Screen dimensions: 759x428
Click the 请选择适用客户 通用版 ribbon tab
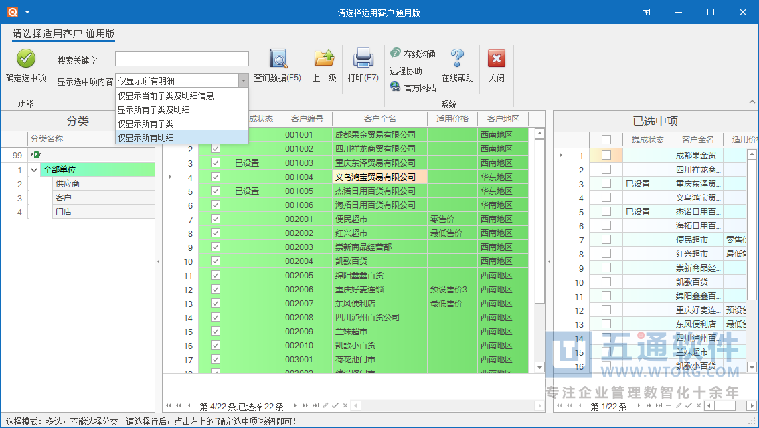coord(64,34)
